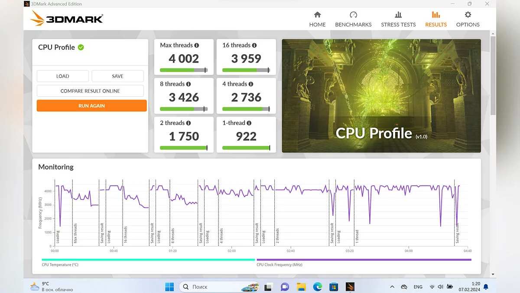Open the Benchmarks gauge icon
Image resolution: width=520 pixels, height=293 pixels.
pyautogui.click(x=353, y=15)
